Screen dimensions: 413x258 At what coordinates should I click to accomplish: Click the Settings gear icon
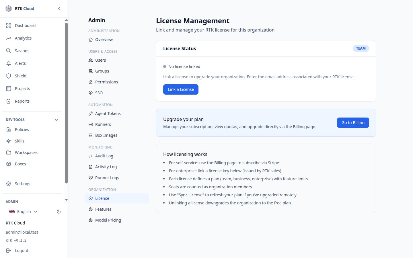9,184
